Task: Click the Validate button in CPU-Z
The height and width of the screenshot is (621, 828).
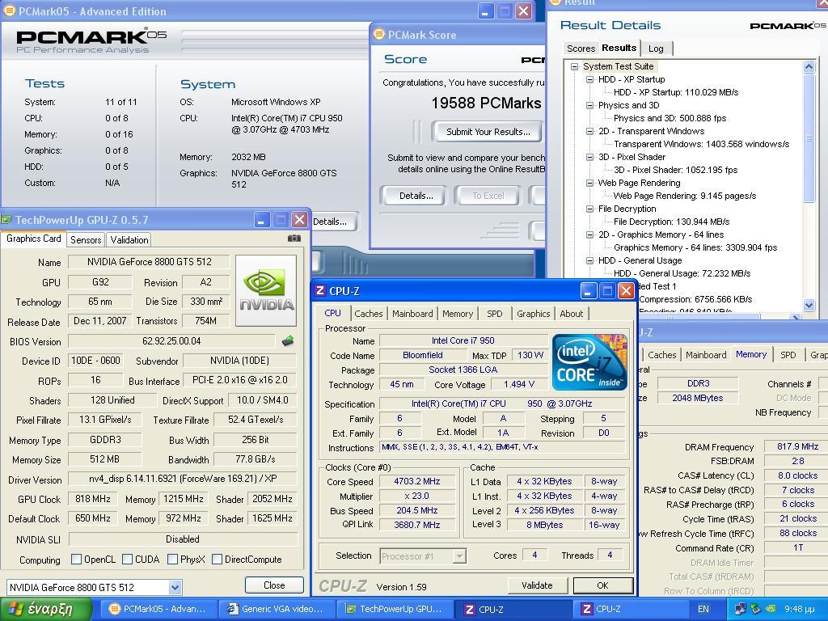Action: [537, 585]
